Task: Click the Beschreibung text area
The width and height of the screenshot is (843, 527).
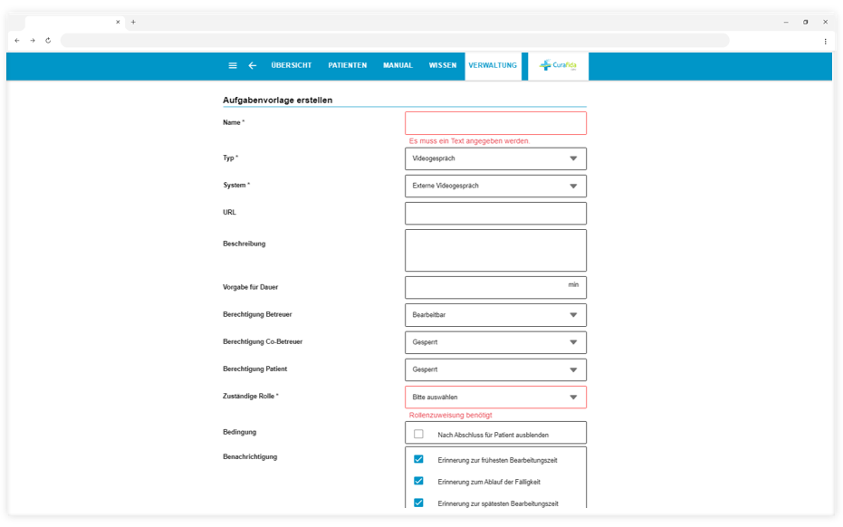Action: (x=495, y=251)
